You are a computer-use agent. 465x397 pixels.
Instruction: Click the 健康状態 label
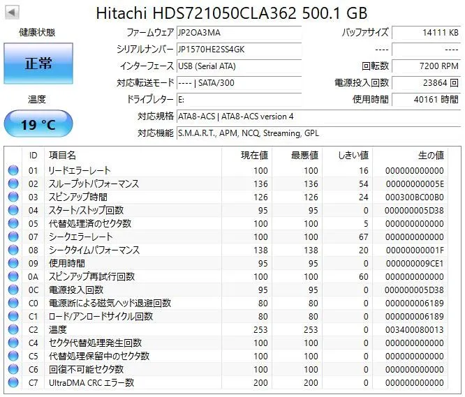coord(37,32)
